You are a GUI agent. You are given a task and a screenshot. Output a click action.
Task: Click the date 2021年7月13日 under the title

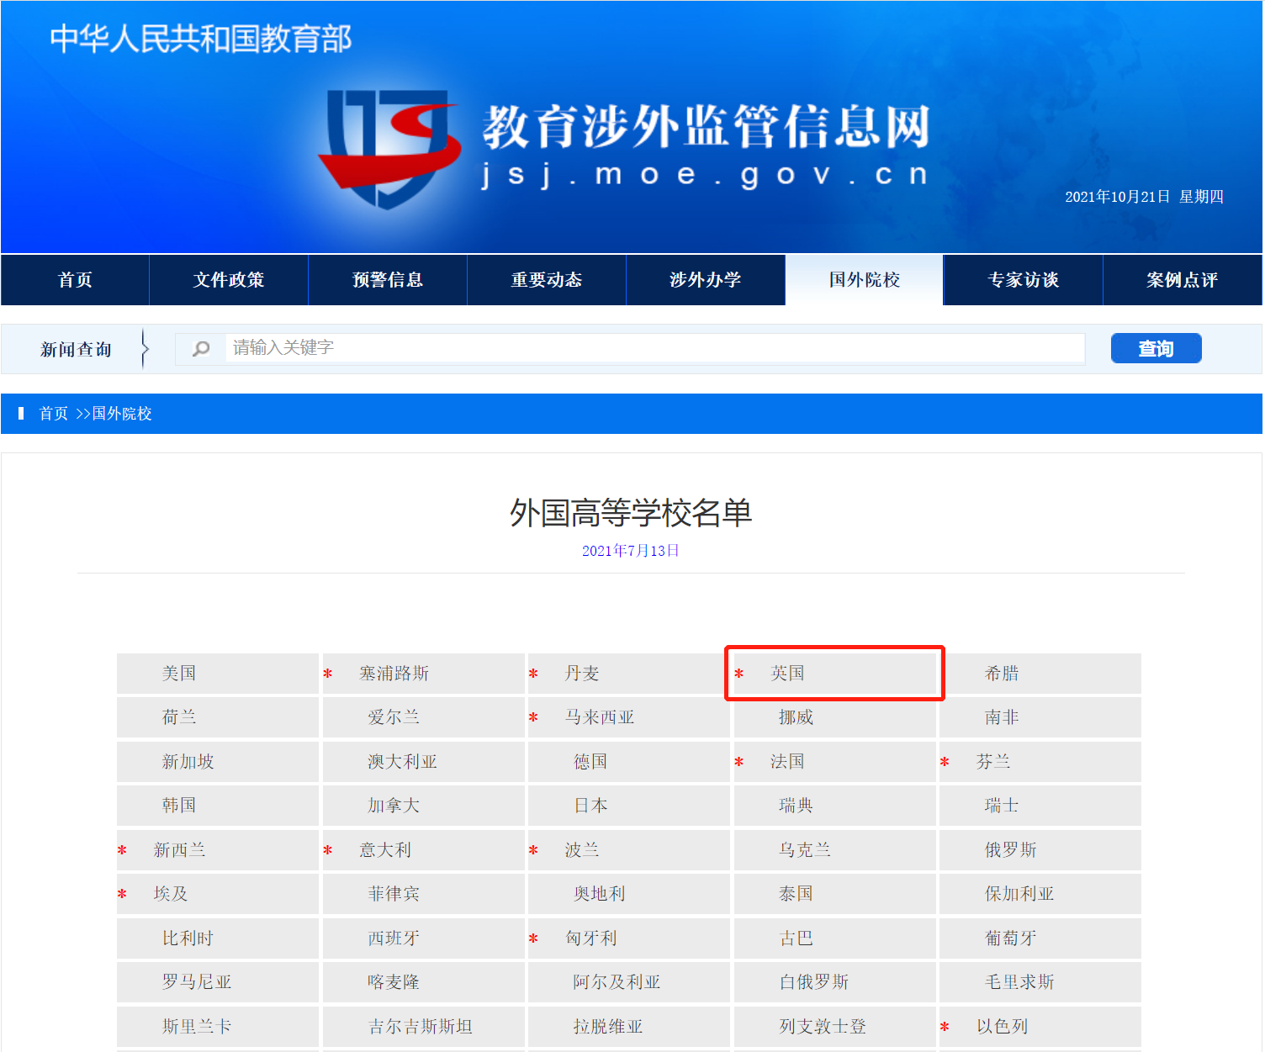pos(631,551)
